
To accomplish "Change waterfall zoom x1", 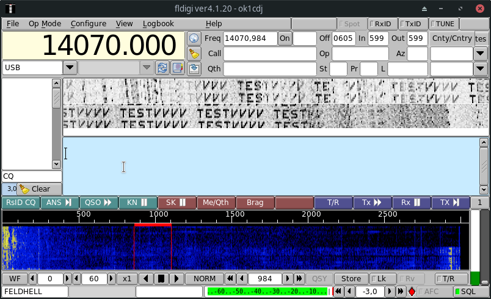I will [127, 279].
